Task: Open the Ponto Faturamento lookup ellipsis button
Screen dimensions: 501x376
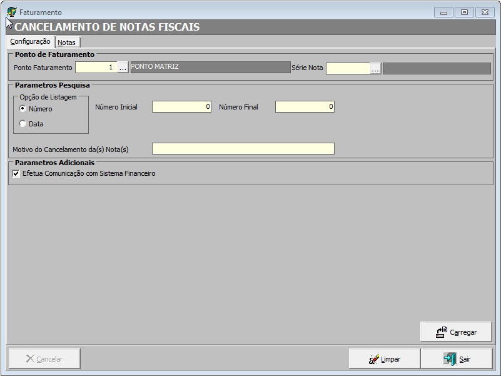Action: 123,68
